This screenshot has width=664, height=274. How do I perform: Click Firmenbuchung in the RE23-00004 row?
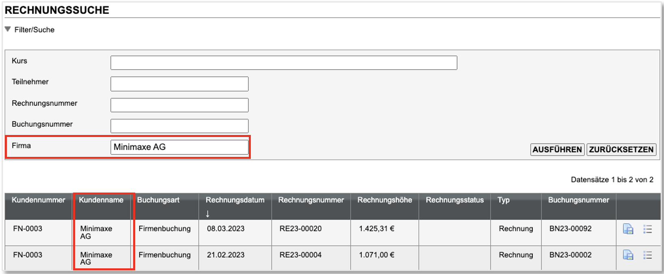[164, 255]
